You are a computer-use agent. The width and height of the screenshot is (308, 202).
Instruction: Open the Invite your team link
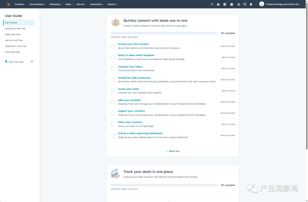pos(128,89)
